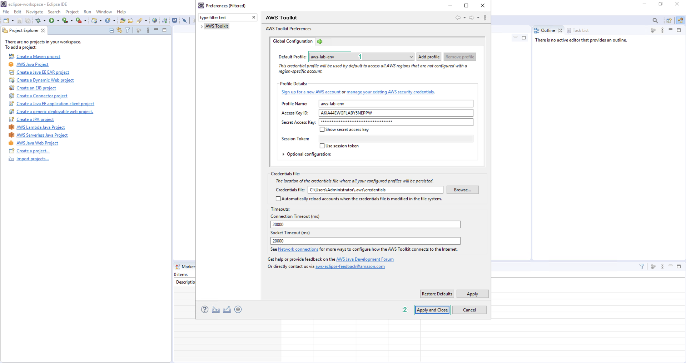Viewport: 686px width, 363px height.
Task: Open the Preferences page three-dot menu
Action: 485,18
